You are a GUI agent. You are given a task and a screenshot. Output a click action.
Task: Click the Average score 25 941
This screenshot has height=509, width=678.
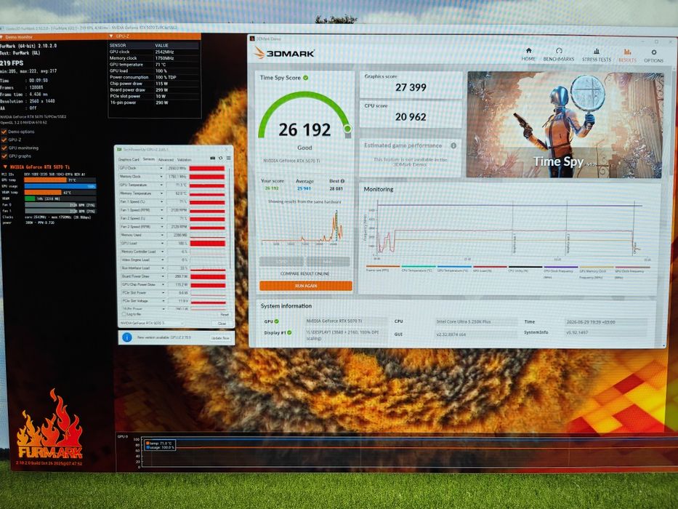point(304,188)
